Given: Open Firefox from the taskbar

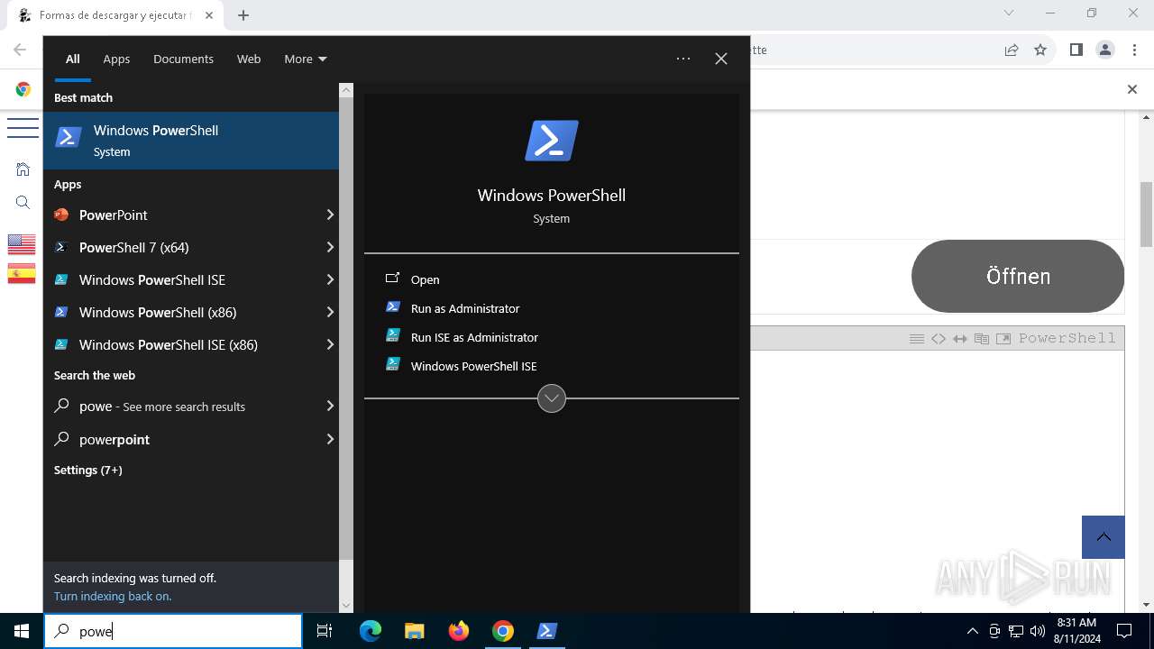Looking at the screenshot, I should [459, 631].
